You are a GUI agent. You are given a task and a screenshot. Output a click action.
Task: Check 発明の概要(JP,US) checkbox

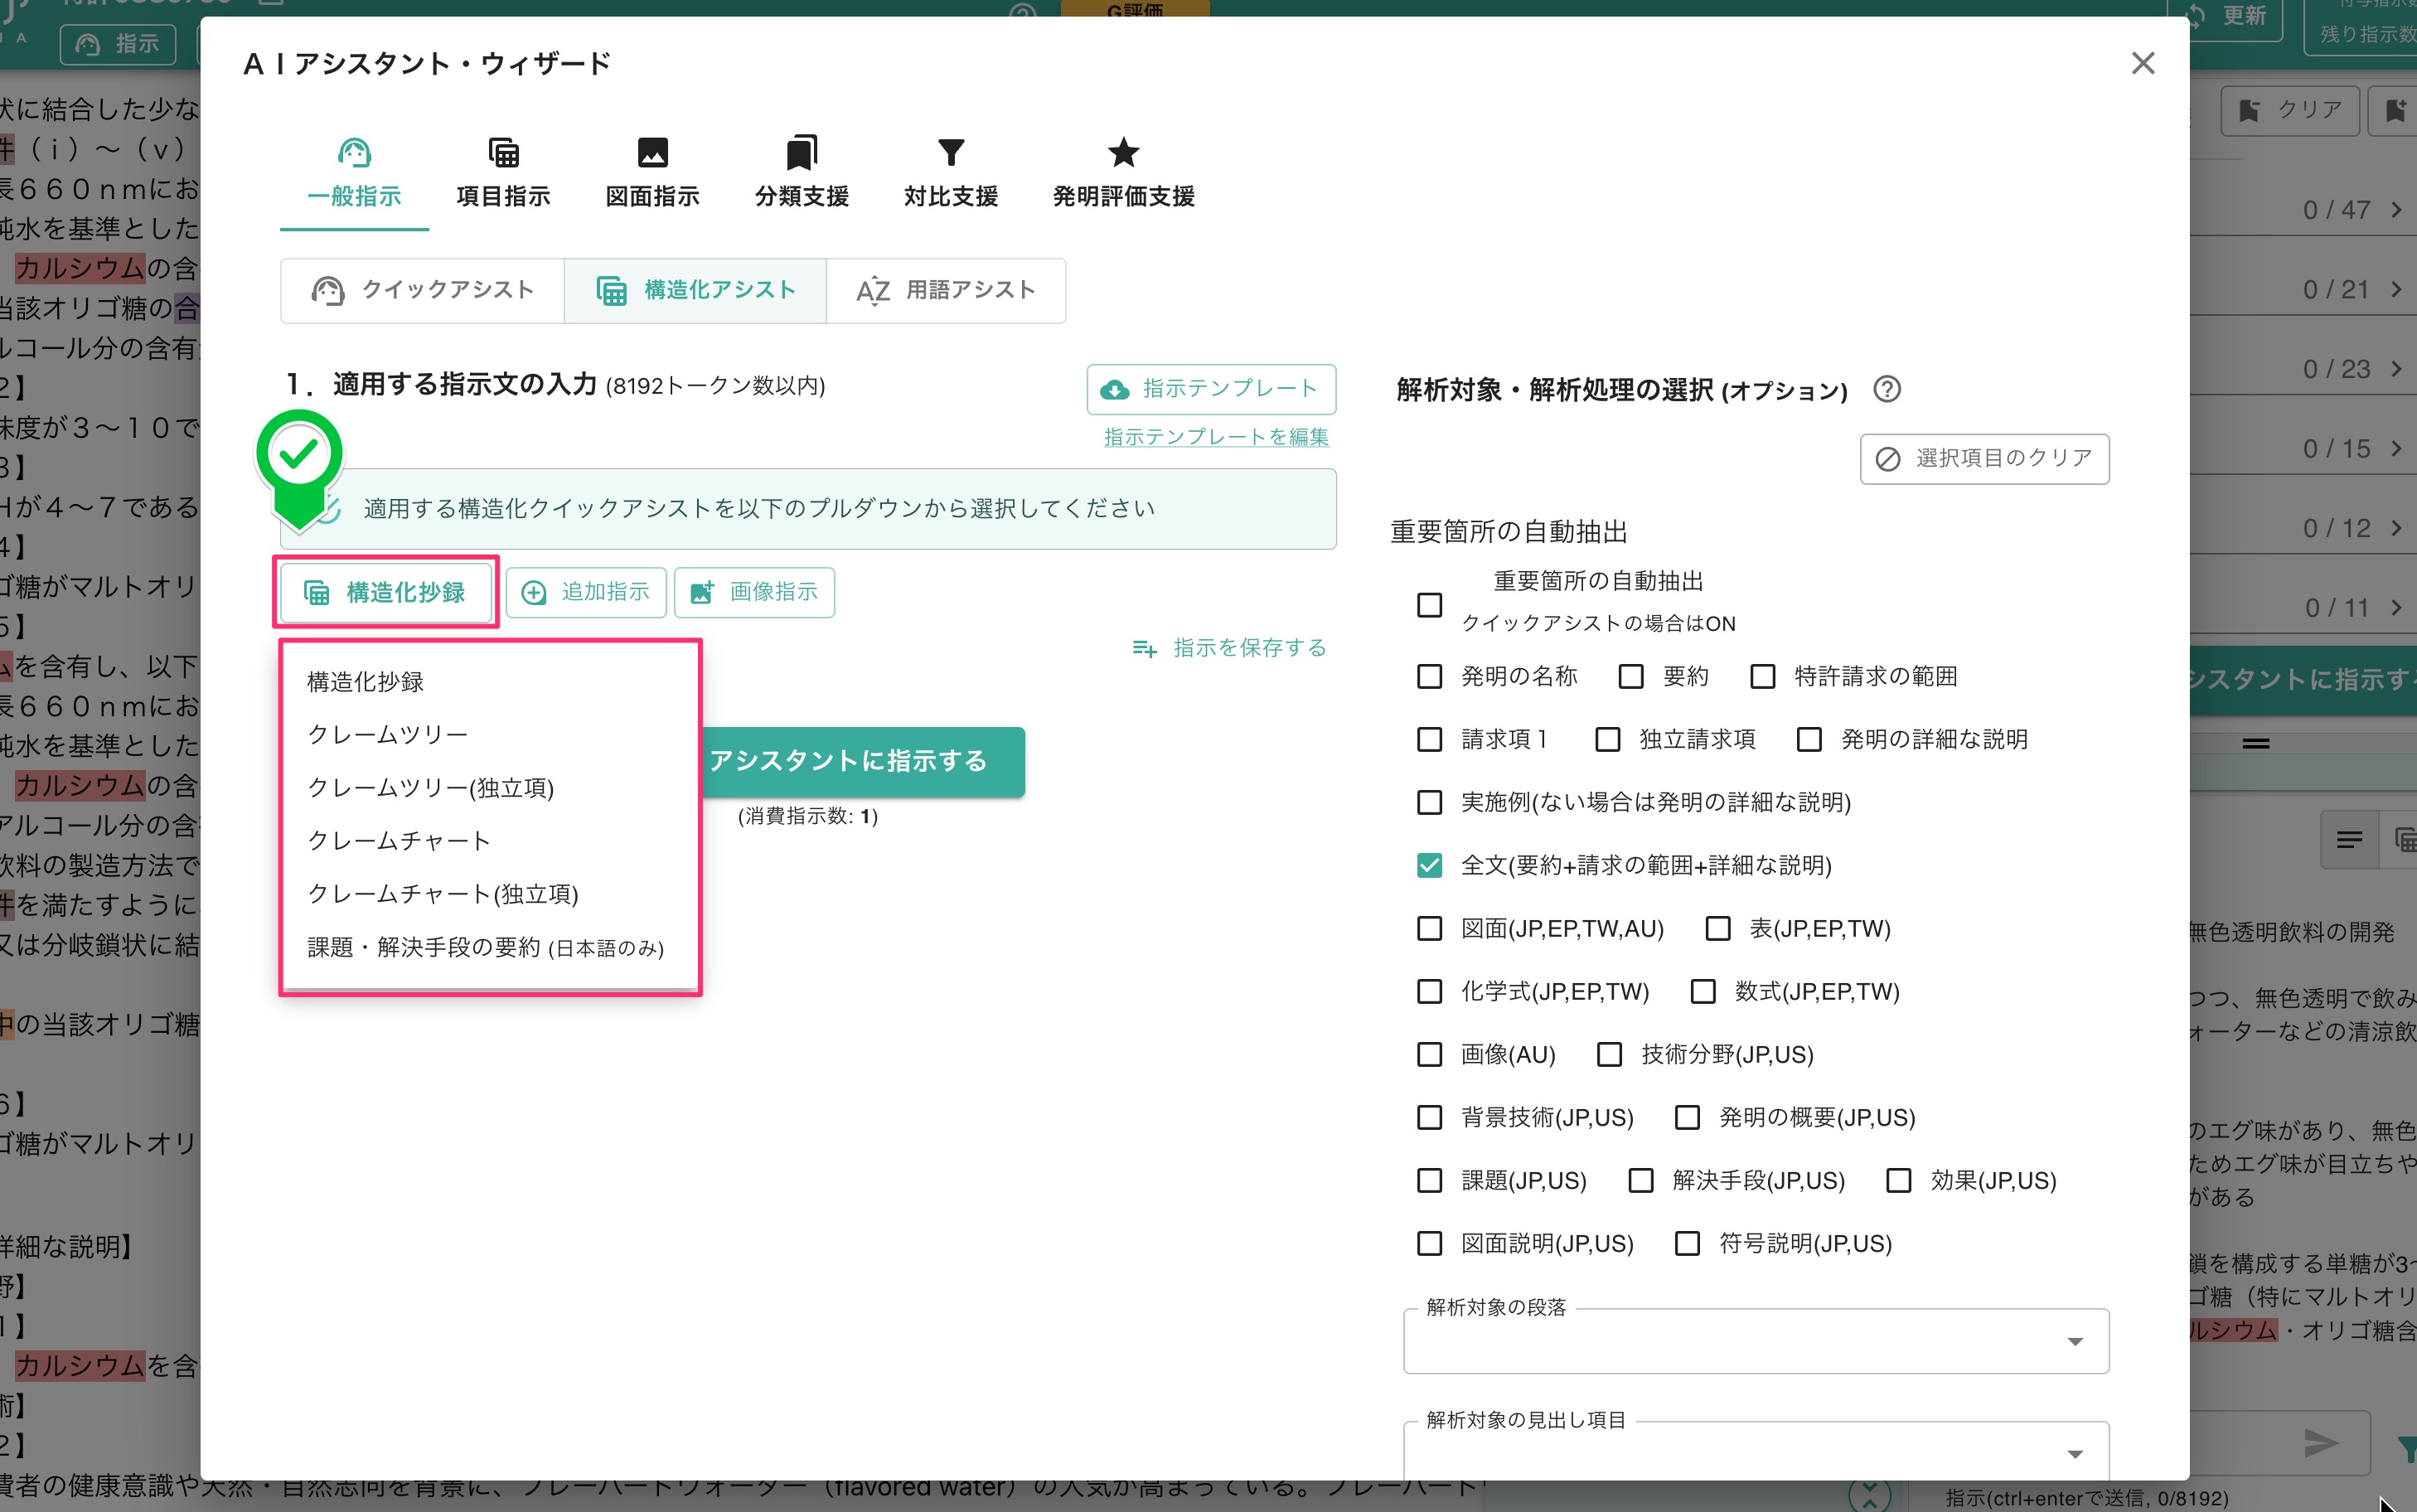[x=1688, y=1118]
